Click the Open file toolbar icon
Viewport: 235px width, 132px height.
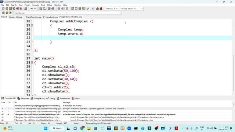click(7, 9)
